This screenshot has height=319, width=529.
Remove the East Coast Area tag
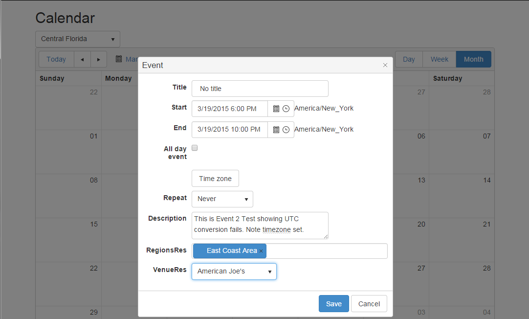pos(261,251)
